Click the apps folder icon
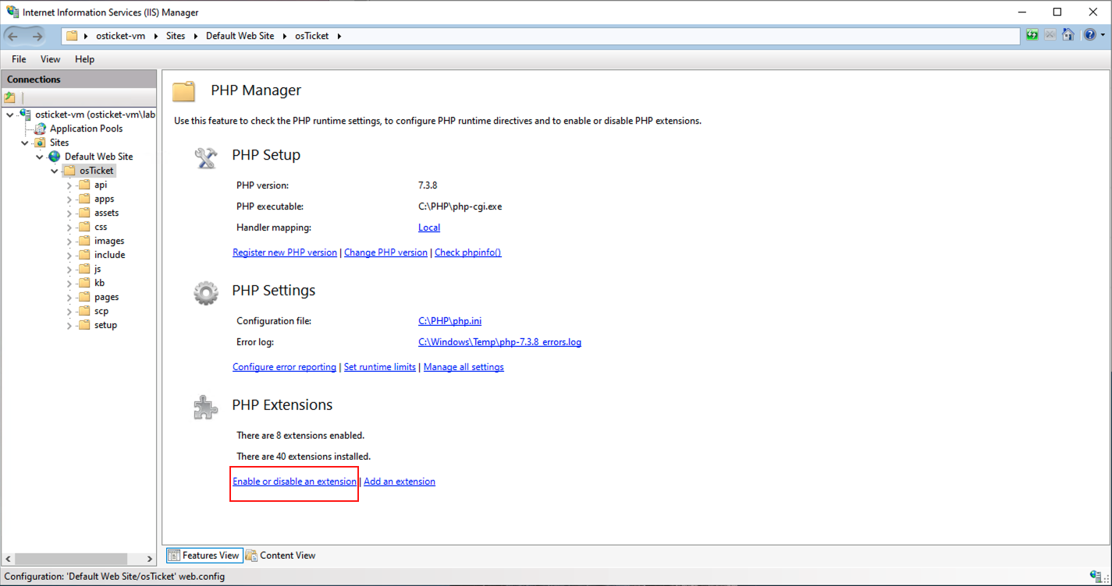 click(84, 199)
